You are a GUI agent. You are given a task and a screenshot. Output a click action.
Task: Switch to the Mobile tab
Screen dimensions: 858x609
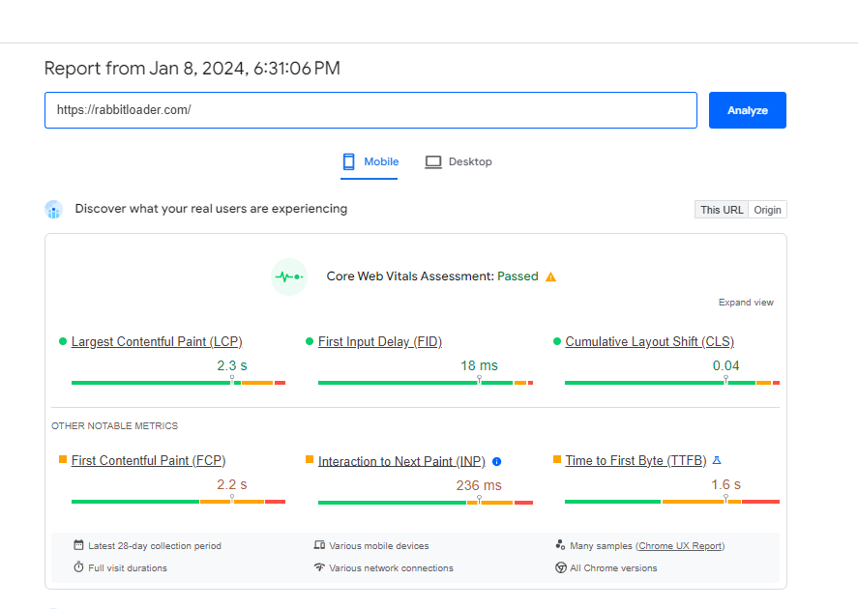370,161
